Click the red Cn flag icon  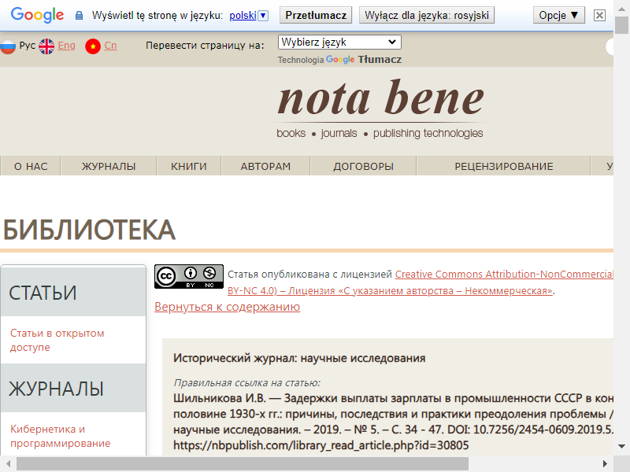pyautogui.click(x=93, y=46)
